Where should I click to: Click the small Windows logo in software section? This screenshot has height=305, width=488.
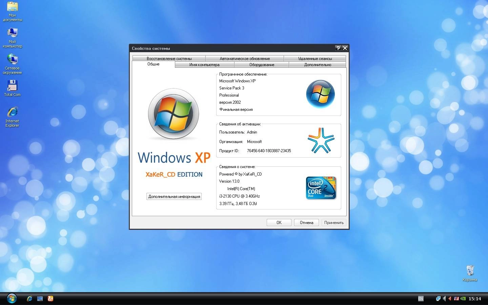tap(321, 94)
